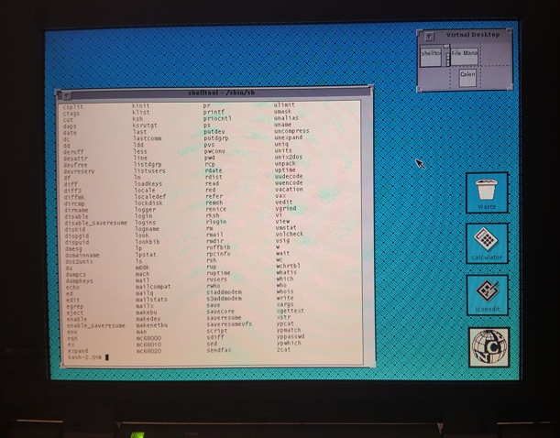Click the 'listusers' entry
Viewport: 560px width, 438px height.
coord(150,171)
